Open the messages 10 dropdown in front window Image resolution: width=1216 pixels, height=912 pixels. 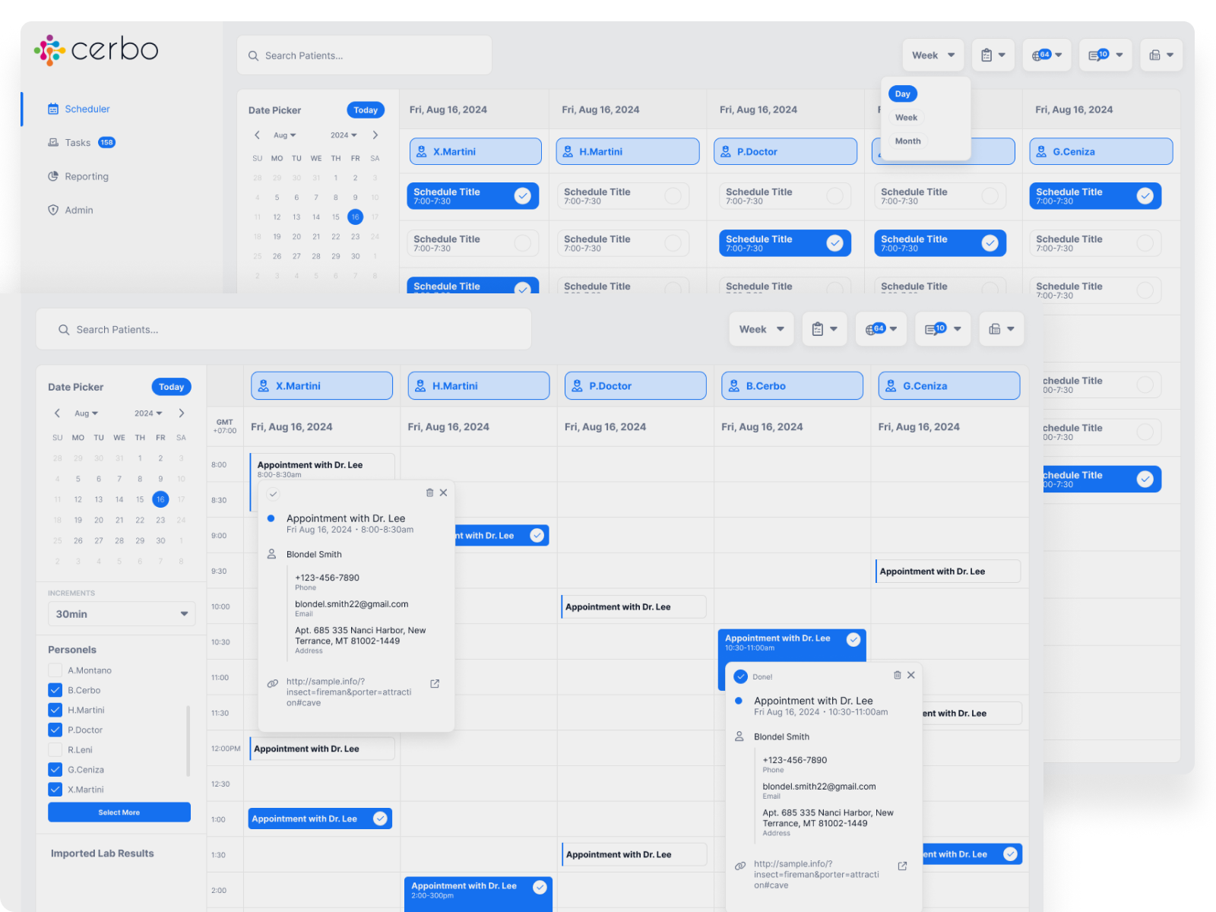click(942, 329)
